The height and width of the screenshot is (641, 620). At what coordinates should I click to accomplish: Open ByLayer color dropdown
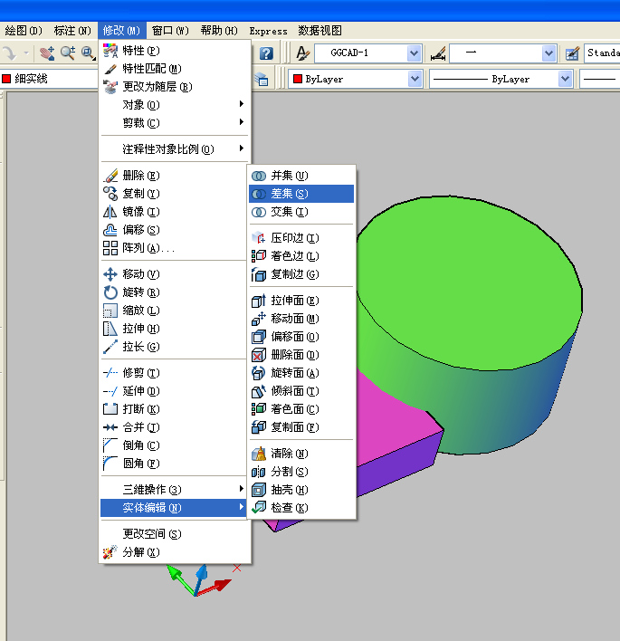point(415,79)
